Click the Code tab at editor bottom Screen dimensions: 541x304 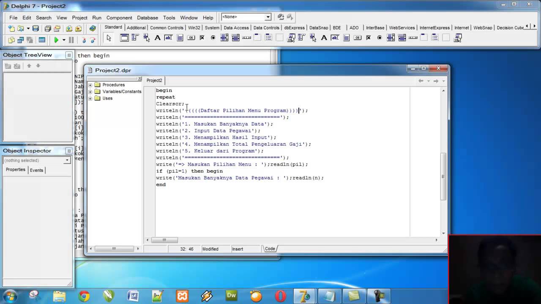point(270,249)
